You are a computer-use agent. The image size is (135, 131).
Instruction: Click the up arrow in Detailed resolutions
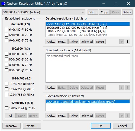point(122,42)
